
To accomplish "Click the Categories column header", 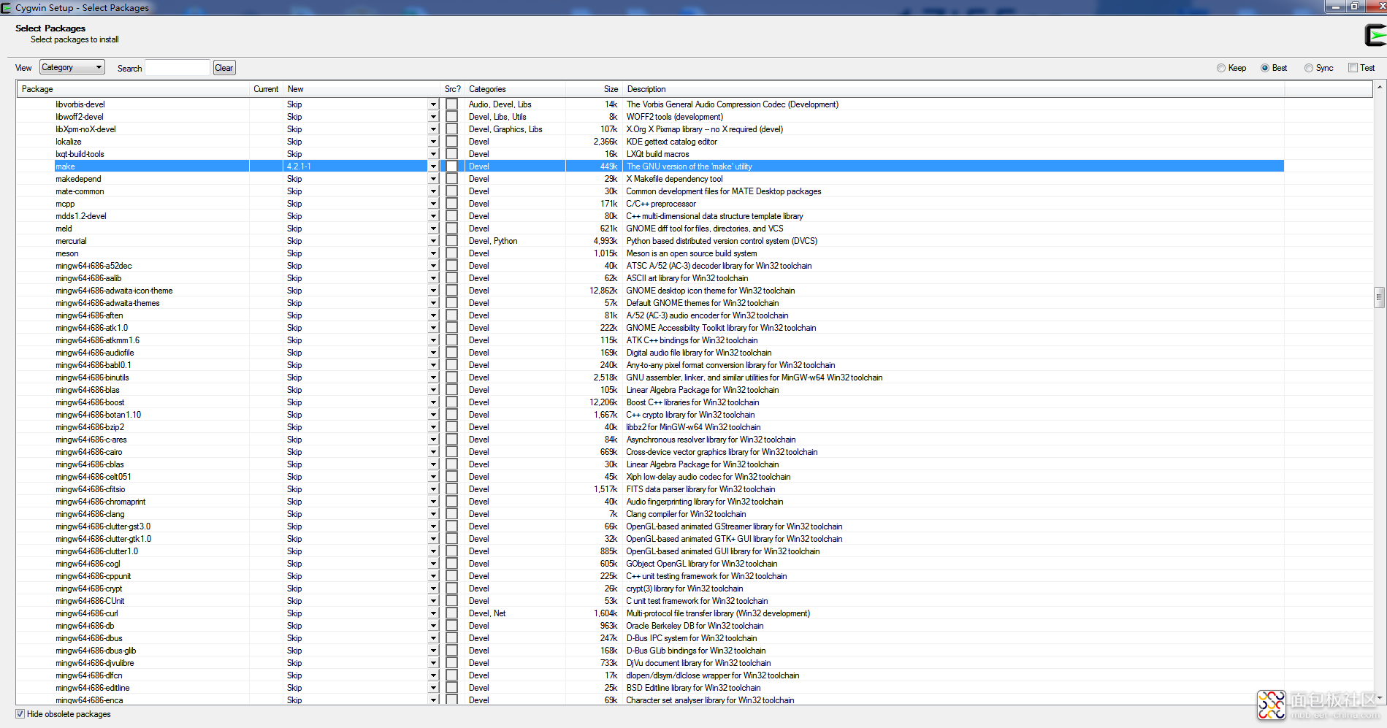I will tap(515, 89).
